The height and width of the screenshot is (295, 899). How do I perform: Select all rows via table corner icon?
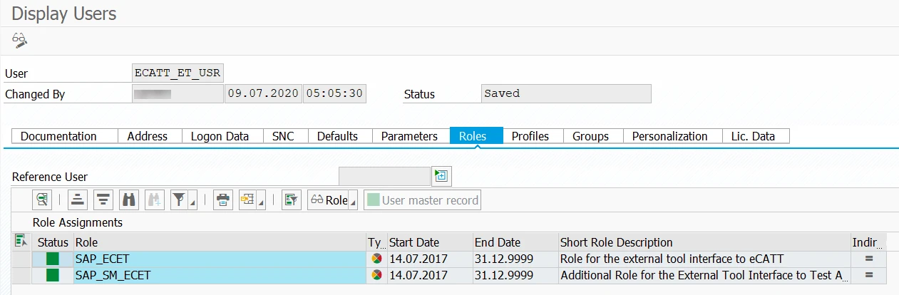point(21,242)
